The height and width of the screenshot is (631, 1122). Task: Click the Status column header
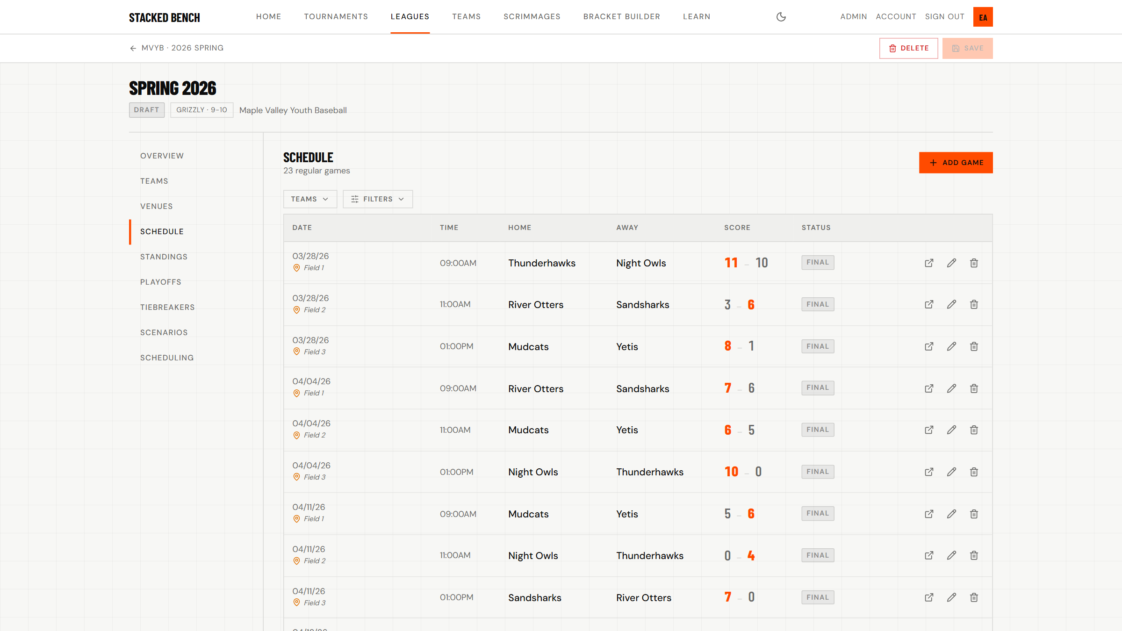click(x=816, y=228)
